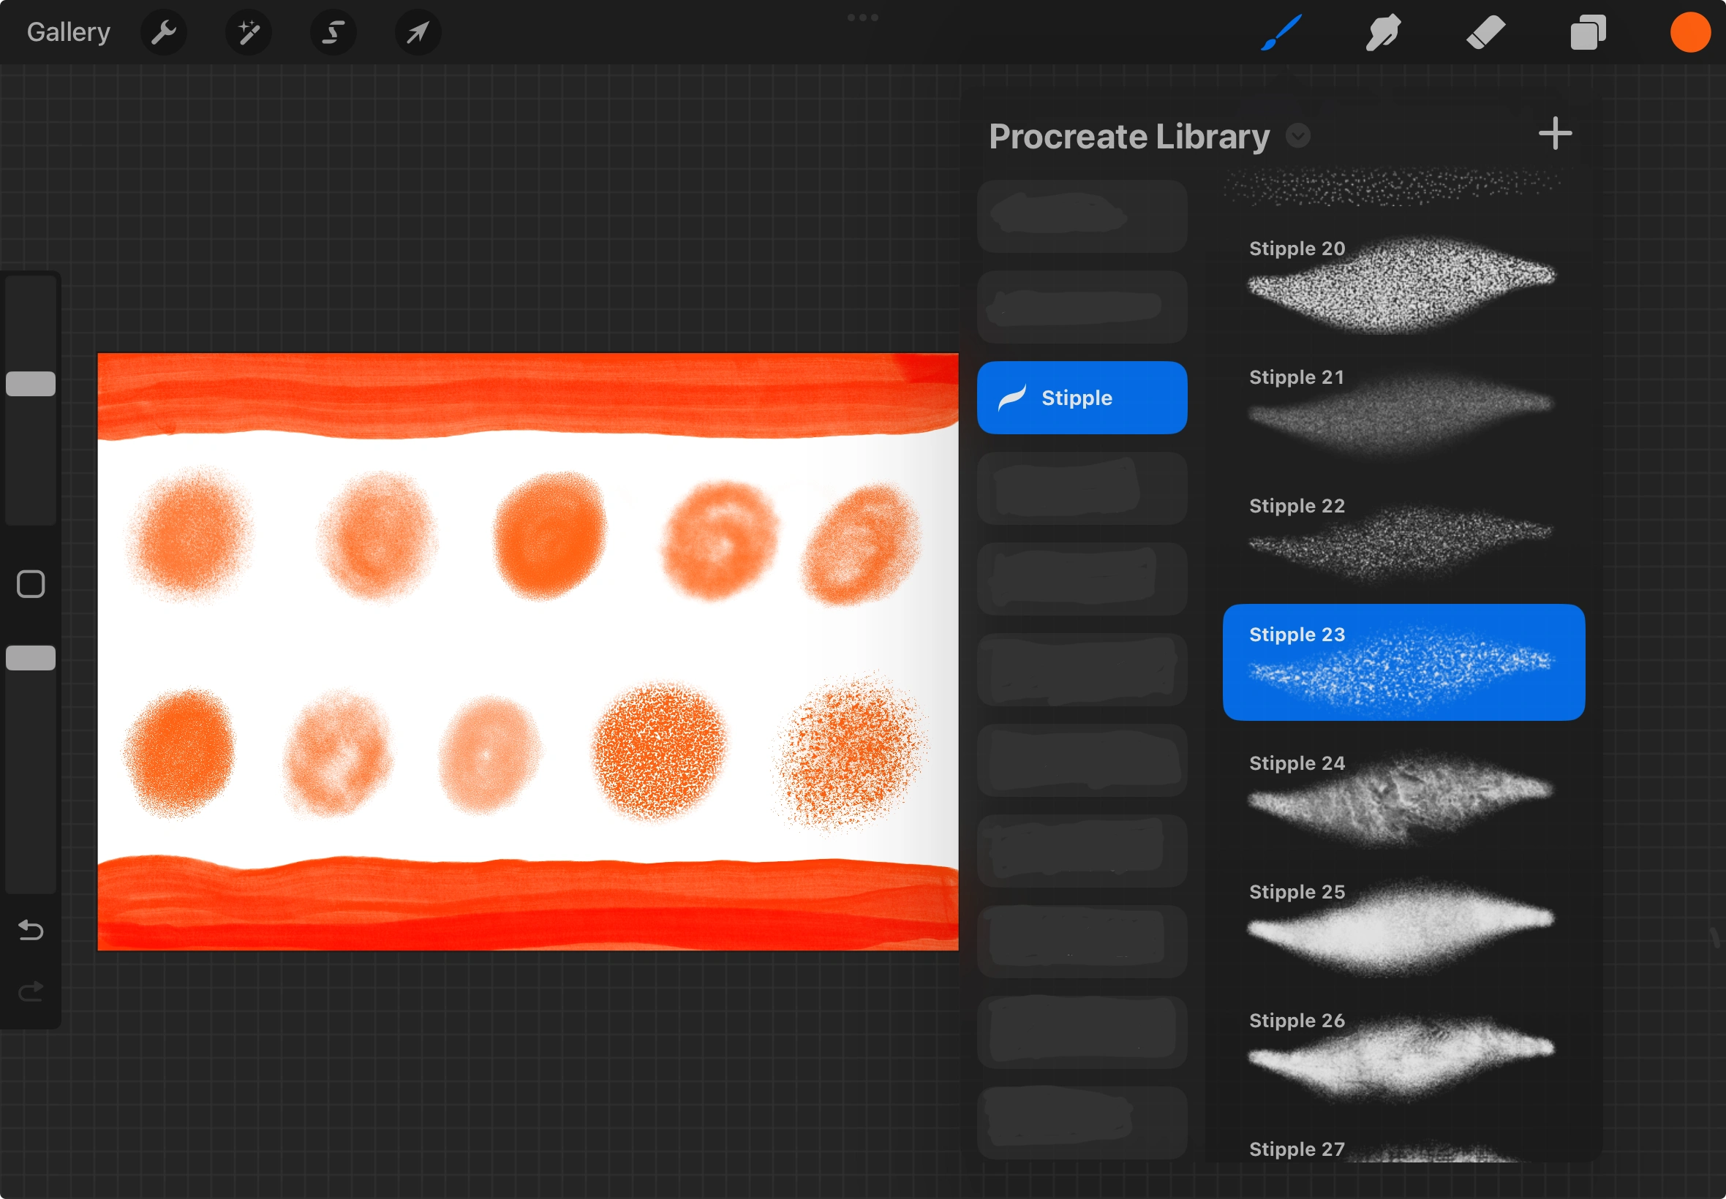
Task: Select the Stipple brush set
Action: [1081, 398]
